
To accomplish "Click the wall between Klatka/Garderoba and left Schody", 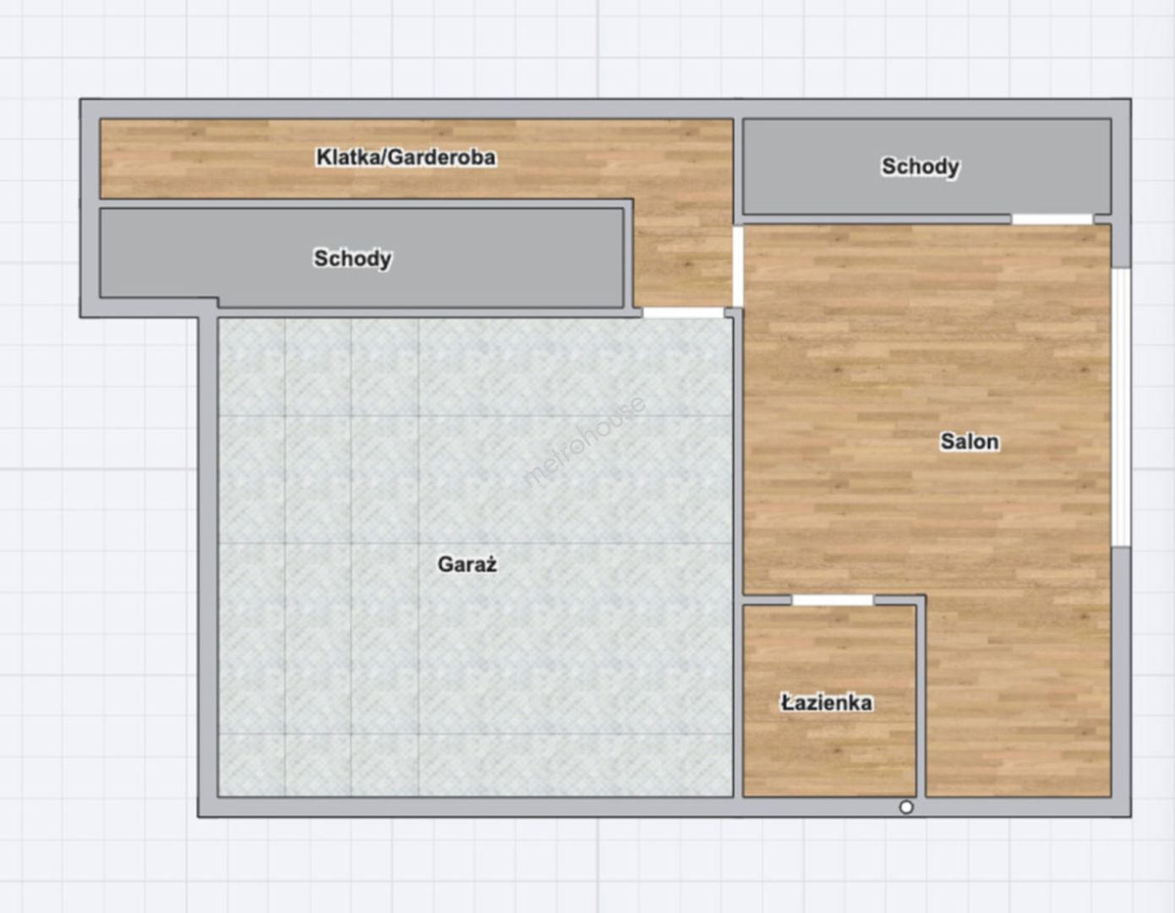I will [363, 203].
